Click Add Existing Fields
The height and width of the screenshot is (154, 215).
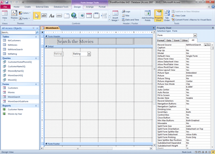[148, 16]
